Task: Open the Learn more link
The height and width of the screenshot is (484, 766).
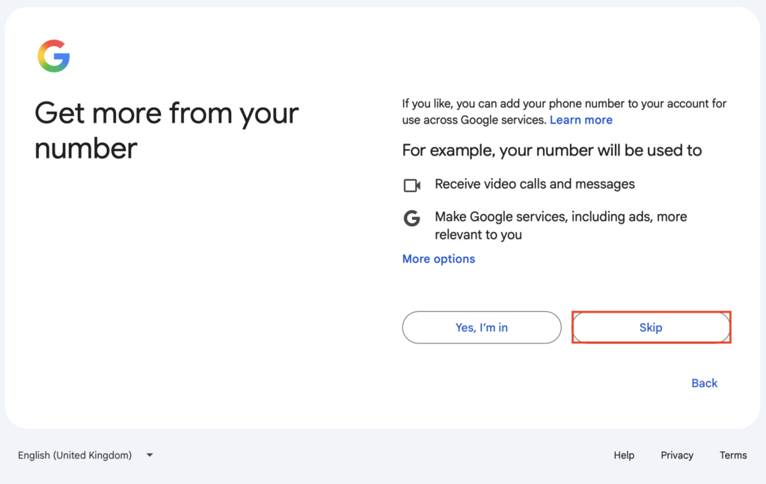Action: pos(580,120)
